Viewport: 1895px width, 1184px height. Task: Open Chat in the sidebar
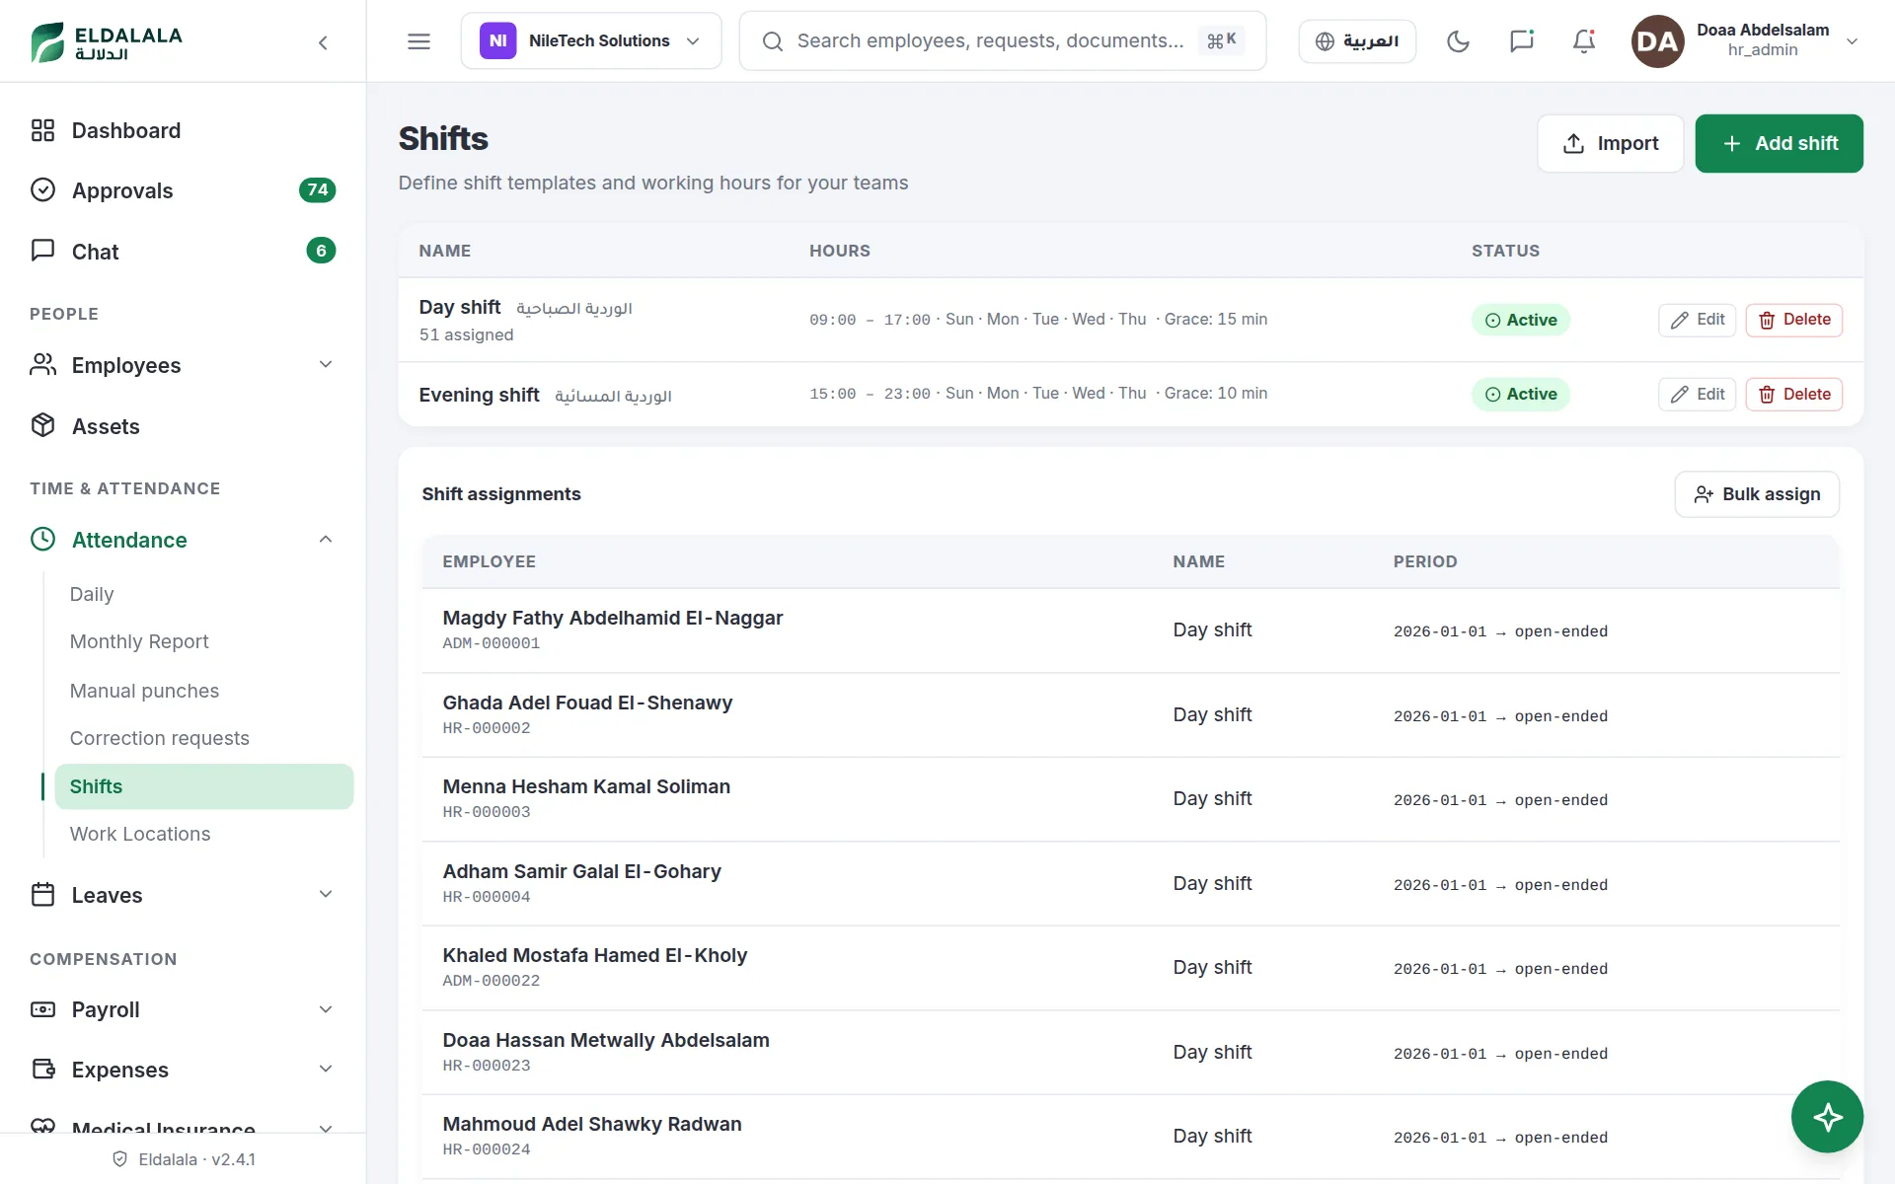click(x=183, y=251)
